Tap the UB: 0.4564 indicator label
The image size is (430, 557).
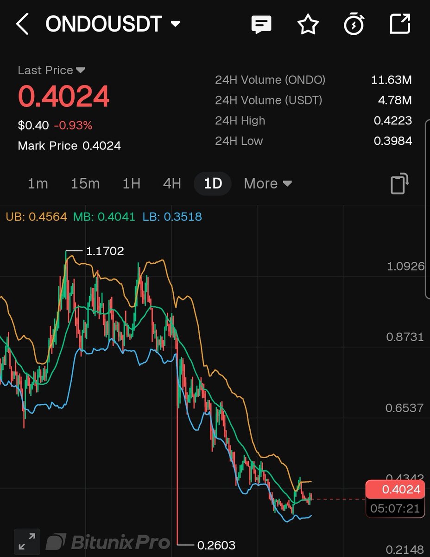(x=36, y=217)
